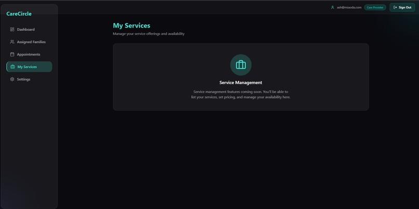Click the large briefcase icon in Service Management card
This screenshot has width=419, height=209.
241,65
